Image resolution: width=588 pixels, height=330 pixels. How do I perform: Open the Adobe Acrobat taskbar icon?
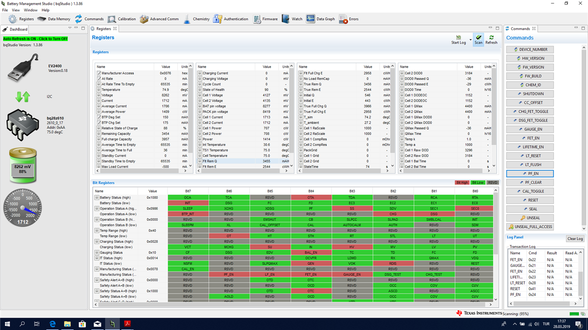tap(128, 324)
